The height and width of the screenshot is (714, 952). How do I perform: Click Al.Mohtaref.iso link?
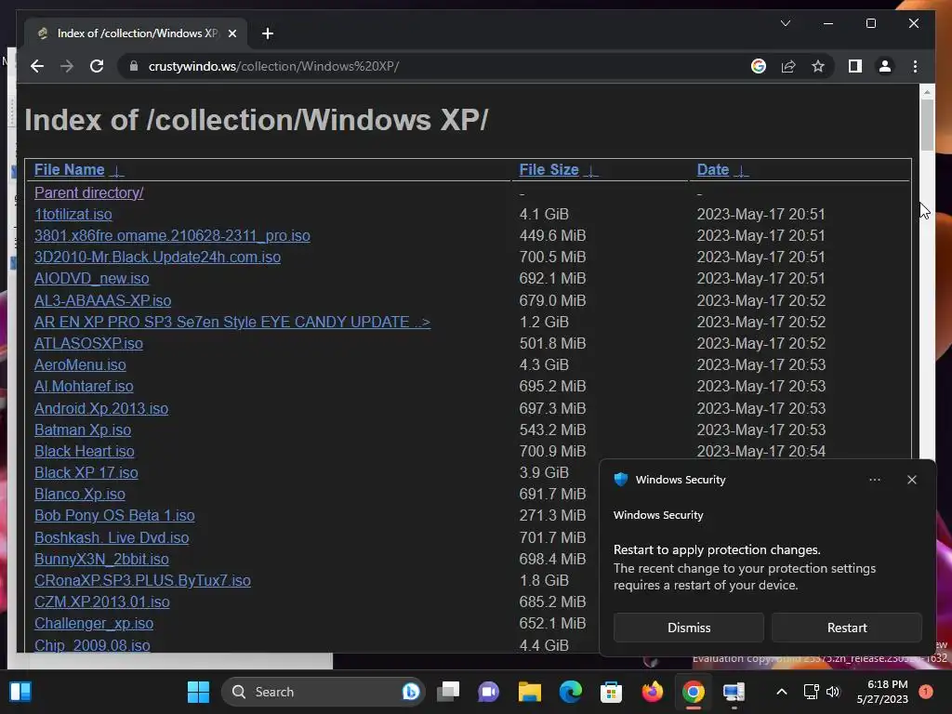pos(84,386)
